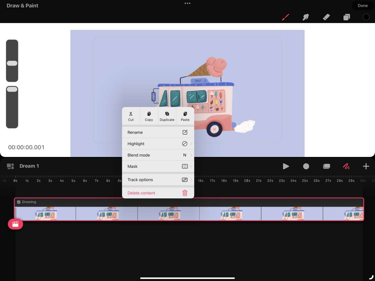The width and height of the screenshot is (375, 281).
Task: Expand the Blend mode submenu
Action: (158, 155)
